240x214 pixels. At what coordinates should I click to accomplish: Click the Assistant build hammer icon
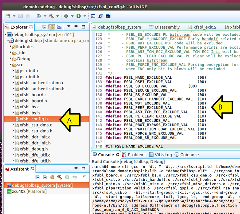(60, 177)
